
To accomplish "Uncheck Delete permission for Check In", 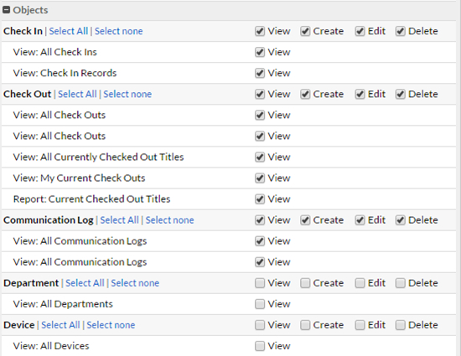I will [x=401, y=31].
